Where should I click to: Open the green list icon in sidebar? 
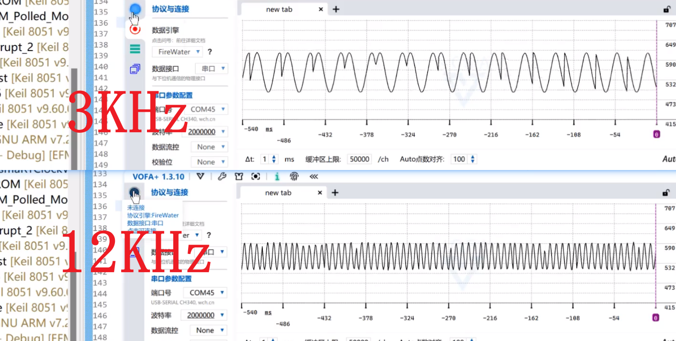pyautogui.click(x=135, y=49)
